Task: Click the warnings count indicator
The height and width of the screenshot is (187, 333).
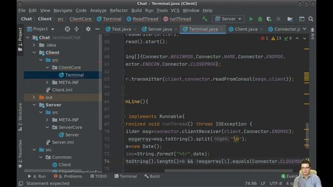Action: pyautogui.click(x=276, y=38)
